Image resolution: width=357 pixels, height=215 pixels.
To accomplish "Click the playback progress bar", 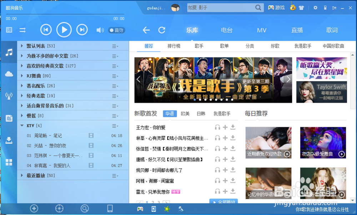I will pos(65,14).
